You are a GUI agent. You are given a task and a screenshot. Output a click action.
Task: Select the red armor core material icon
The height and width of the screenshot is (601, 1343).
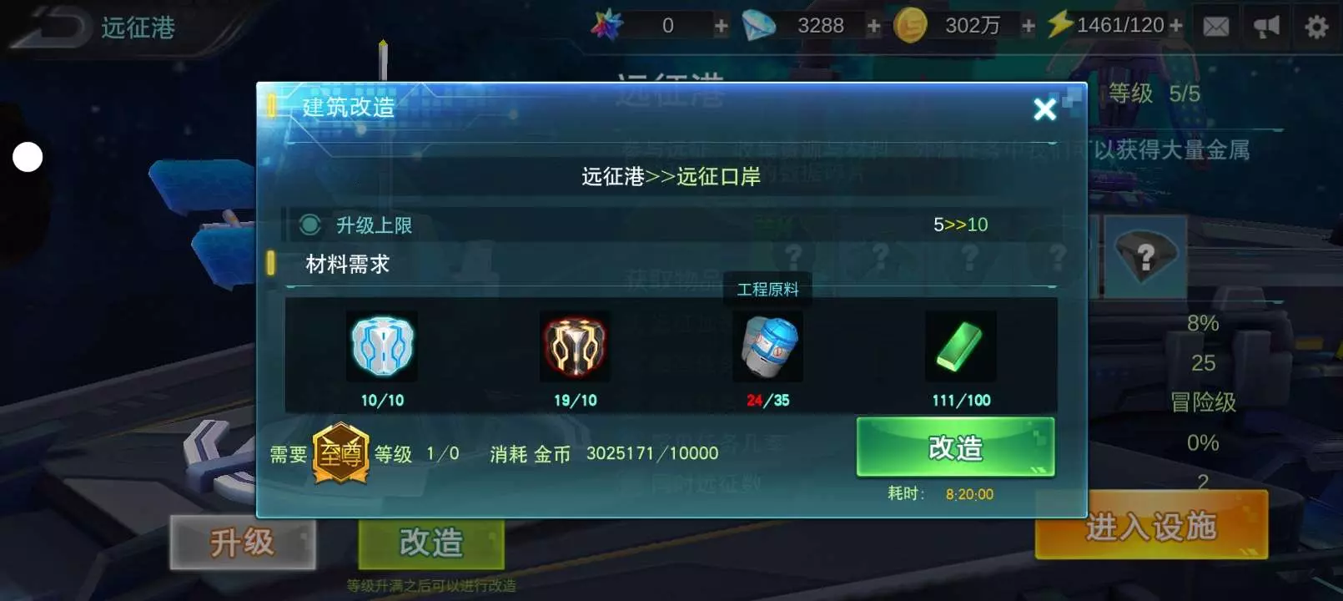point(575,346)
